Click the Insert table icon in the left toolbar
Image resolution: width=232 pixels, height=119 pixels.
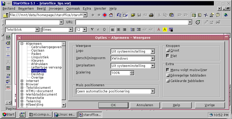pyautogui.click(x=8, y=37)
